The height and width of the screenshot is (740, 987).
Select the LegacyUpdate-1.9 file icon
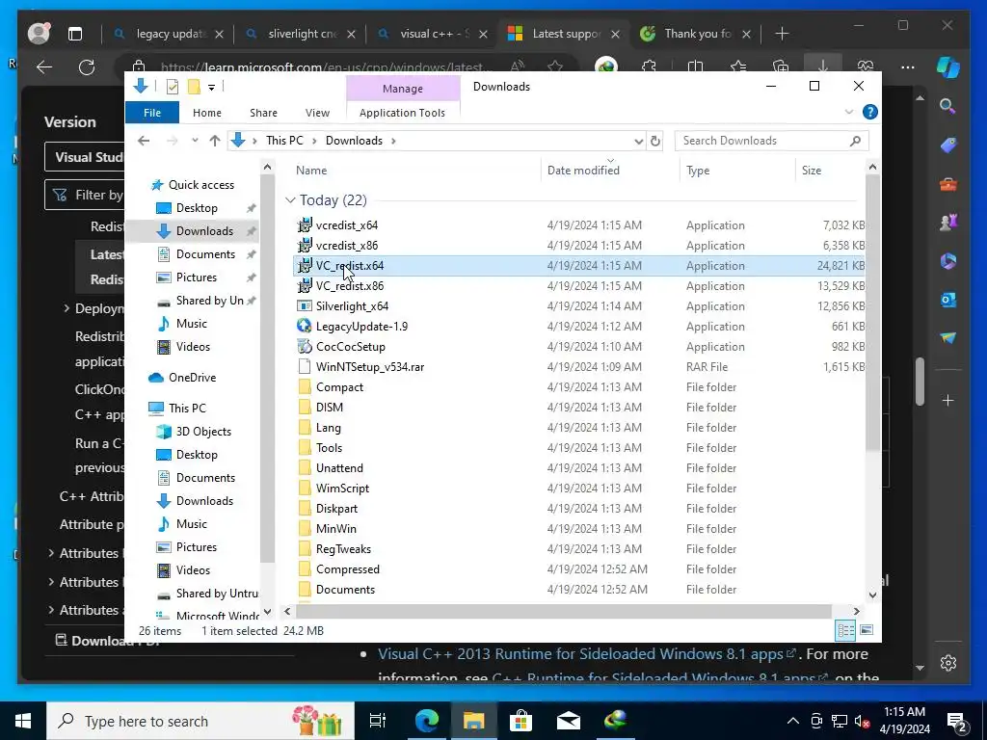pos(304,326)
